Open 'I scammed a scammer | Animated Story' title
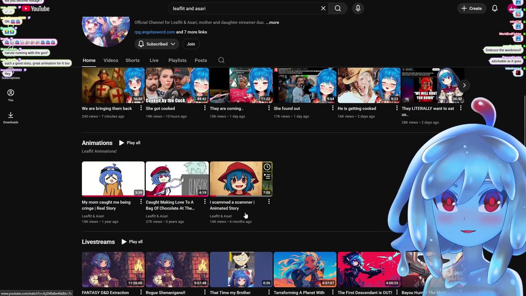This screenshot has width=526, height=296. [232, 205]
